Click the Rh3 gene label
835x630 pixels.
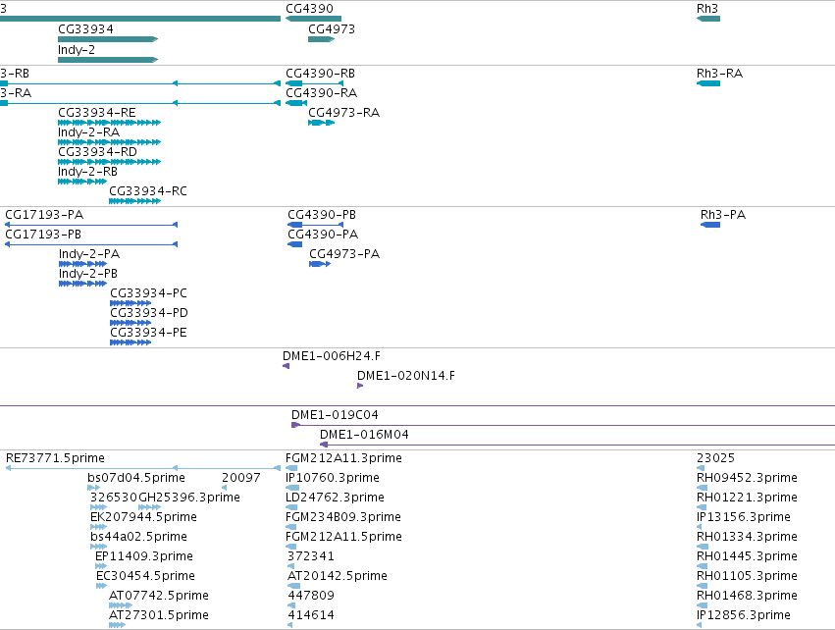click(x=707, y=9)
